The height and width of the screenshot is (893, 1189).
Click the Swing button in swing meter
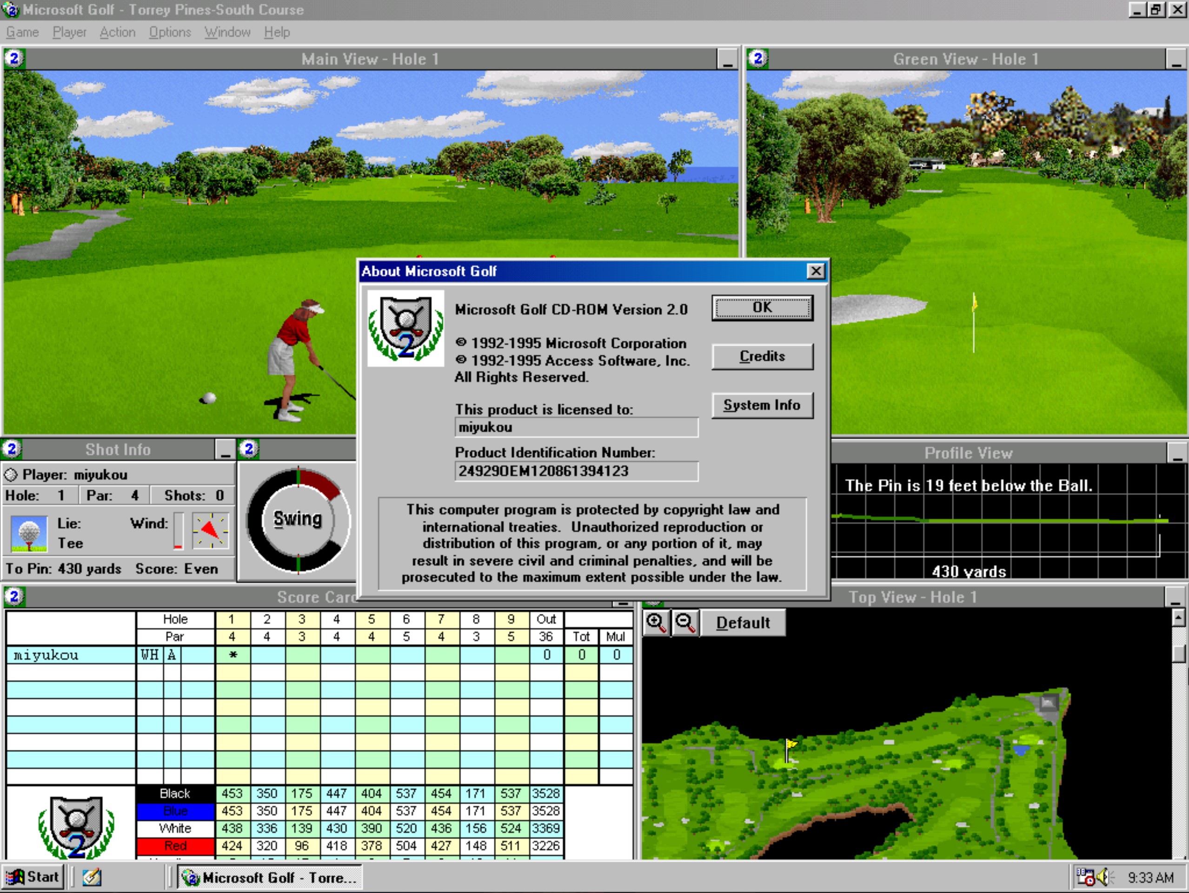(x=298, y=519)
